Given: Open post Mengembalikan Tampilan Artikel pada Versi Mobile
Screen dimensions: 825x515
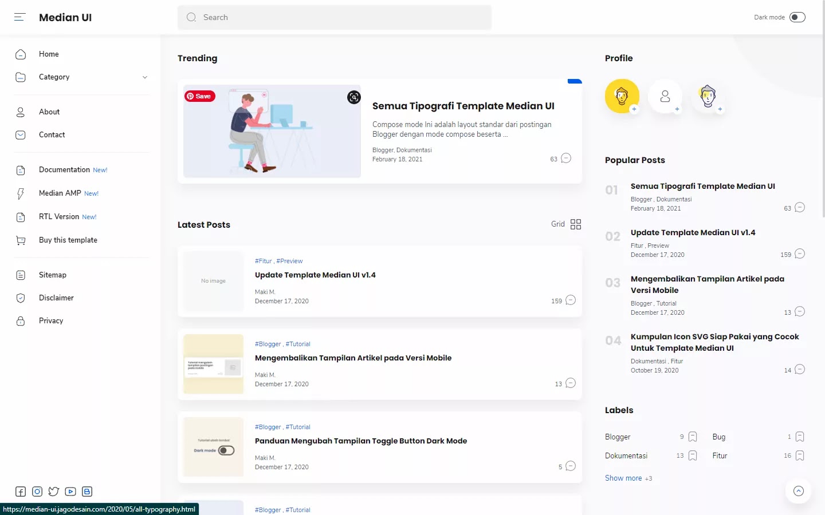Looking at the screenshot, I should tap(353, 358).
